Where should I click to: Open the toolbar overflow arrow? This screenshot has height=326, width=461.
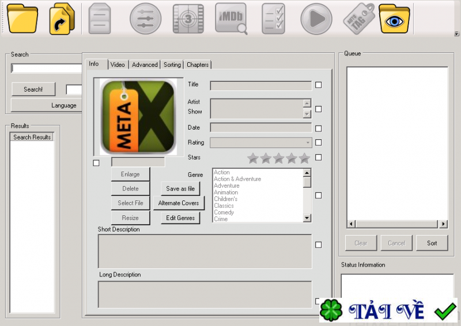tap(456, 34)
